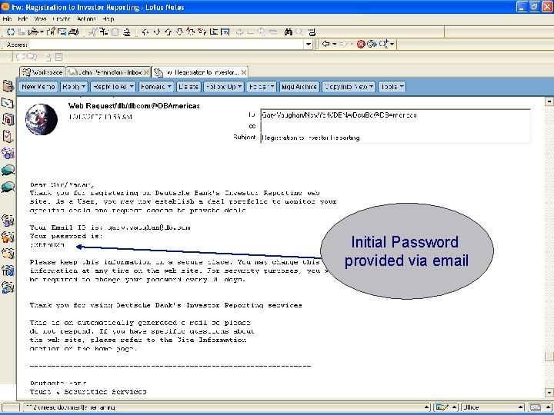Open the Reply dropdown button
This screenshot has width=554, height=415.
[74, 86]
